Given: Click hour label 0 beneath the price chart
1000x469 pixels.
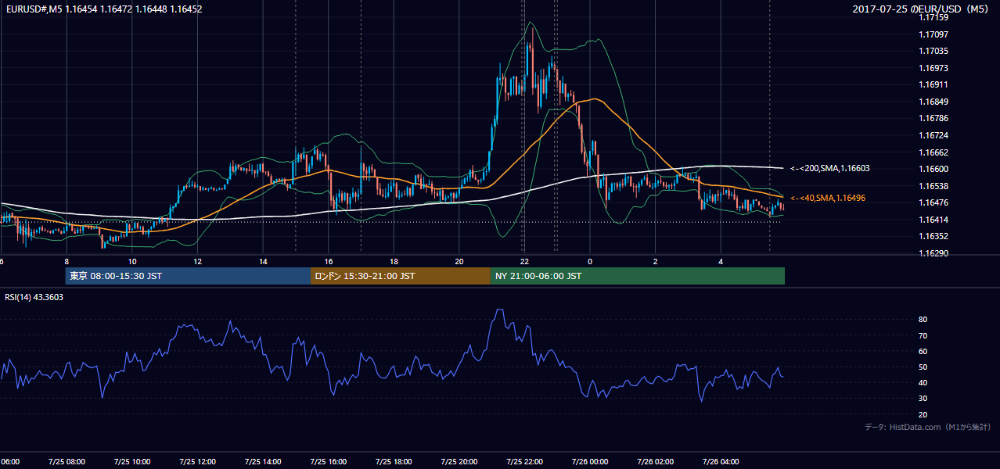Looking at the screenshot, I should point(590,261).
